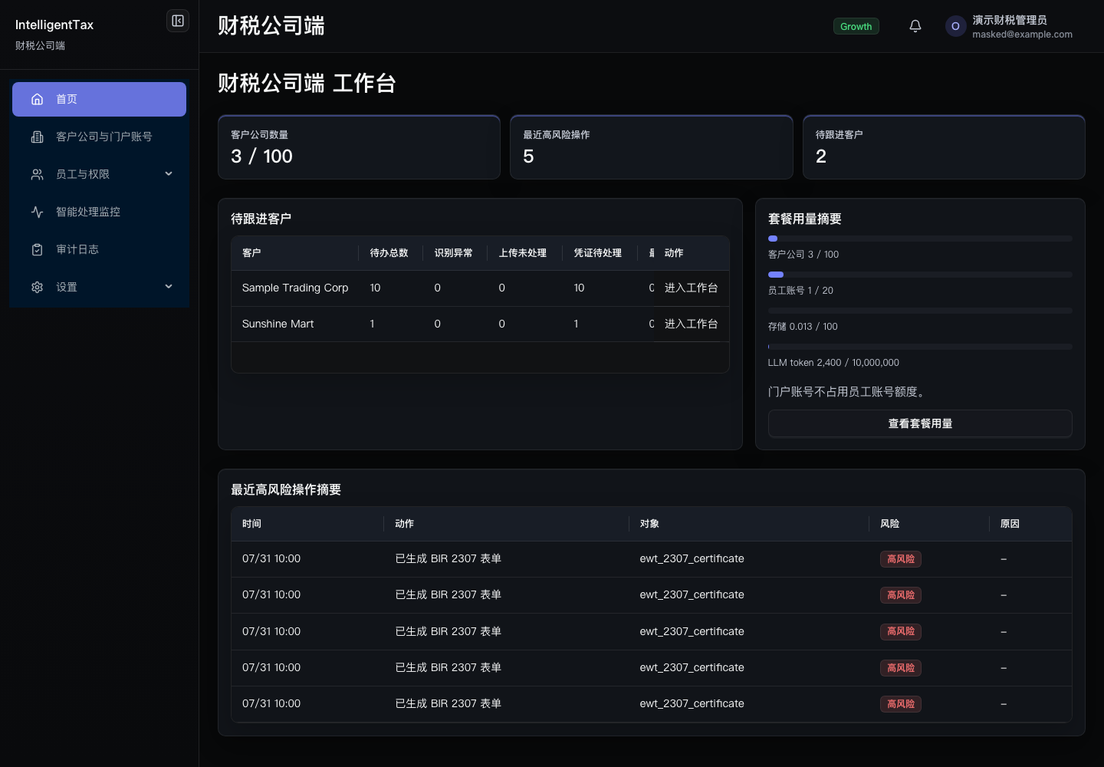
Task: Click the 凭证待处理 column header
Action: [598, 253]
